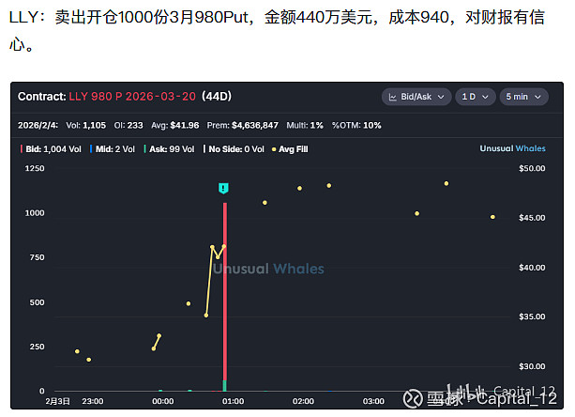
Task: Open the 5 min interval dropdown
Action: tap(523, 97)
